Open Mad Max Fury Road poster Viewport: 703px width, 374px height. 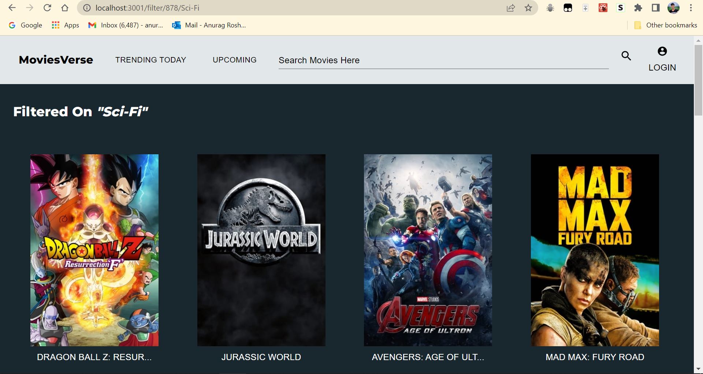(x=595, y=250)
